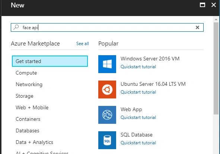Click the Web App globe icon
The height and width of the screenshot is (154, 220).
click(x=107, y=115)
